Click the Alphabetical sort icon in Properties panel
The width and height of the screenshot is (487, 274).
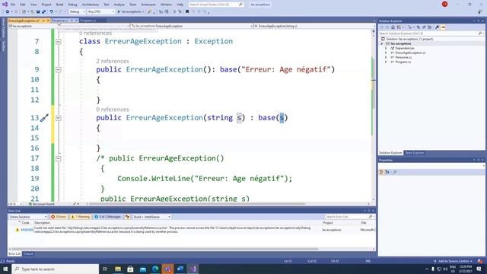click(387, 172)
